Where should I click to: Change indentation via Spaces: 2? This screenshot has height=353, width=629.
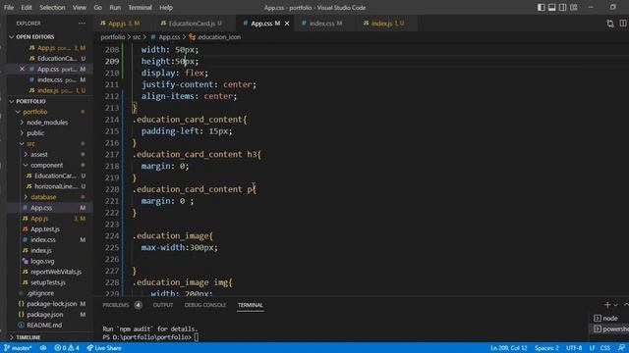546,348
